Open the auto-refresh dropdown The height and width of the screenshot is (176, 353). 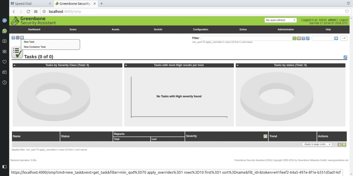click(x=281, y=20)
